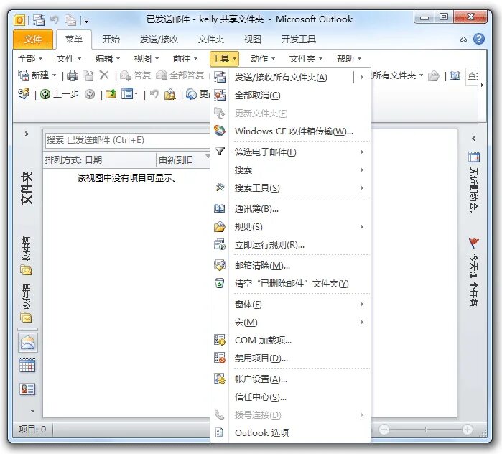Click the 答复 reply button
502x454 pixels.
tap(136, 75)
